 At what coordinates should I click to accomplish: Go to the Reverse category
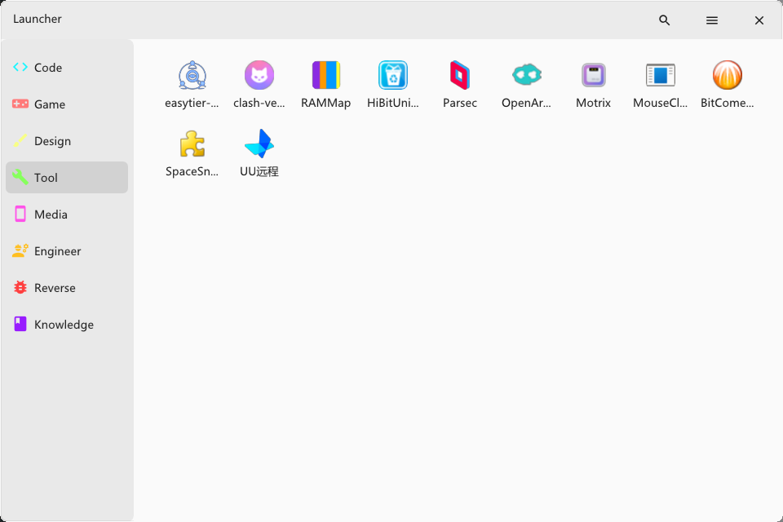click(67, 288)
